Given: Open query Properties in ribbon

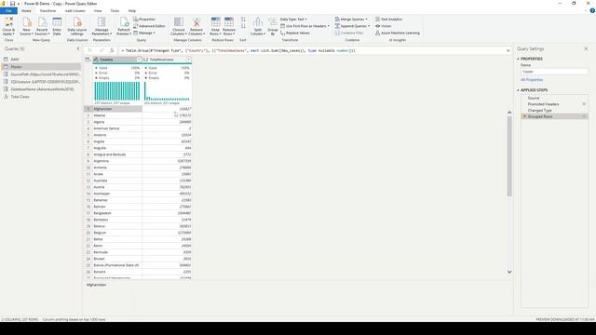Looking at the screenshot, I should [144, 19].
